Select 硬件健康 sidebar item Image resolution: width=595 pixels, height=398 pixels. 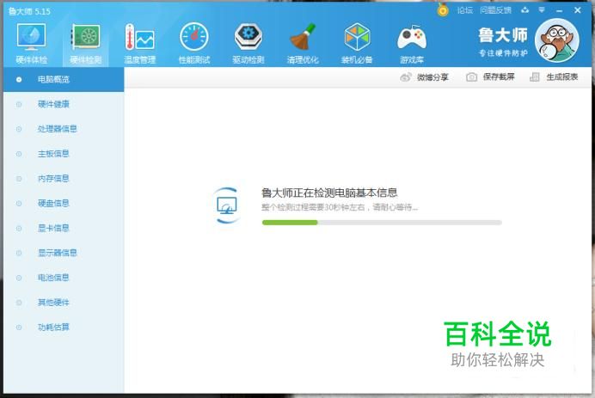coord(64,104)
